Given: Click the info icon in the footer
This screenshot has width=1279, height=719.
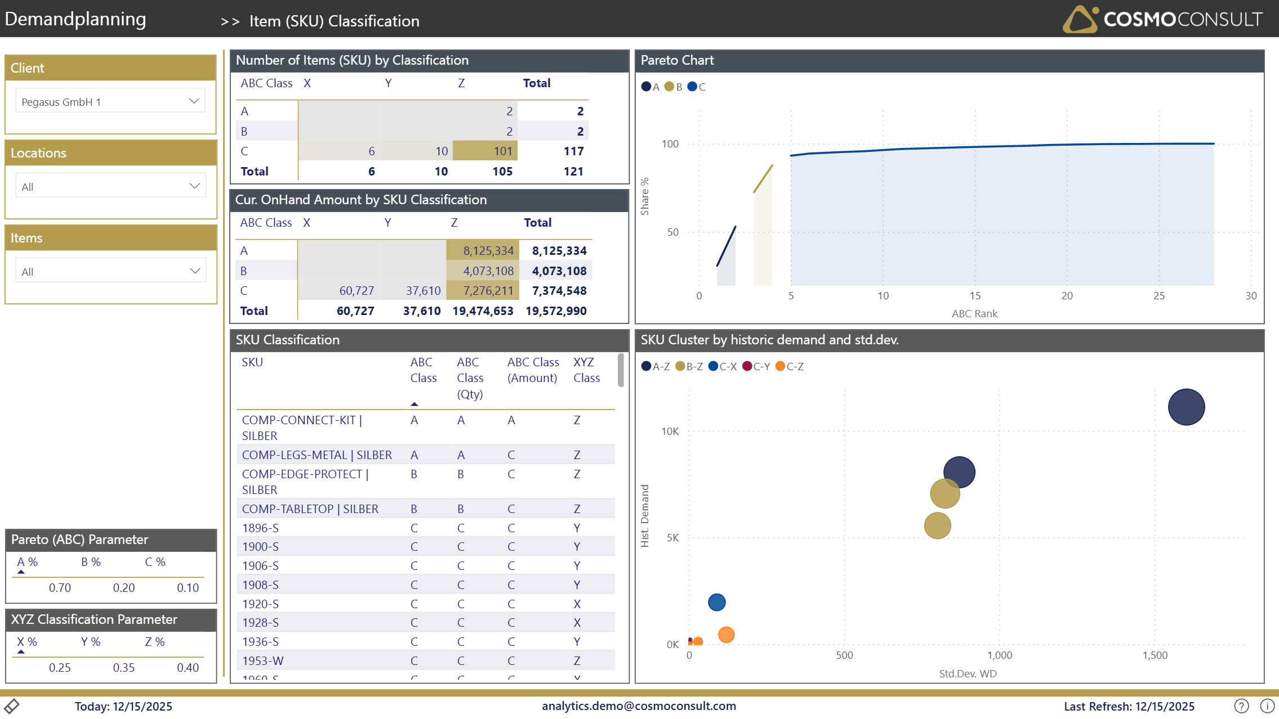Looking at the screenshot, I should coord(1267,705).
